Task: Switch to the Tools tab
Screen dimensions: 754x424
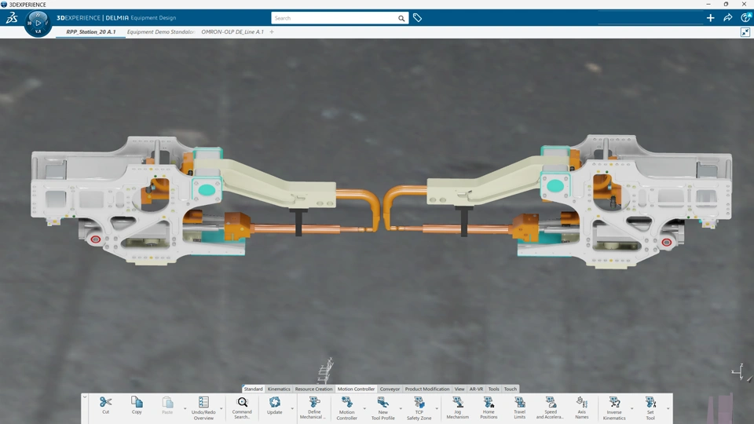Action: point(494,389)
